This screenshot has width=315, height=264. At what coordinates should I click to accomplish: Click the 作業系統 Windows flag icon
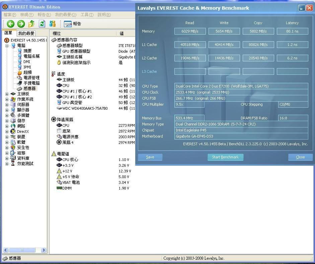13,99
